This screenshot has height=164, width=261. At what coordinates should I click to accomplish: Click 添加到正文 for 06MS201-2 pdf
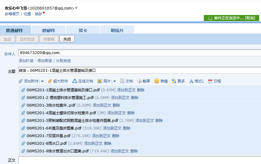click(120, 98)
